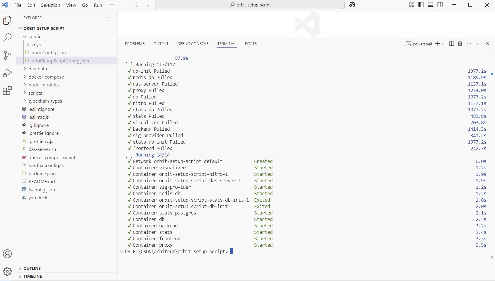Open the .gitignore file
The width and height of the screenshot is (495, 281).
(x=67, y=125)
